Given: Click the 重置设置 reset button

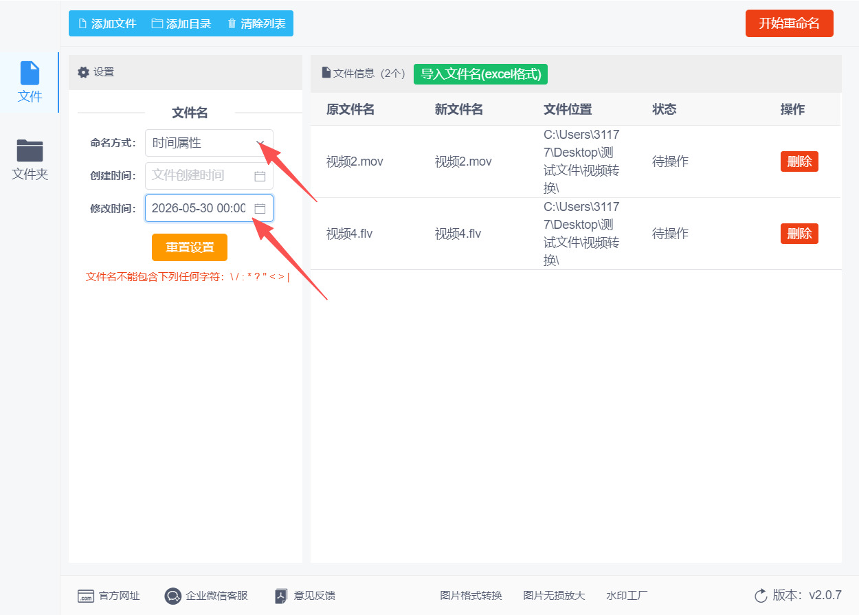Looking at the screenshot, I should pos(190,247).
